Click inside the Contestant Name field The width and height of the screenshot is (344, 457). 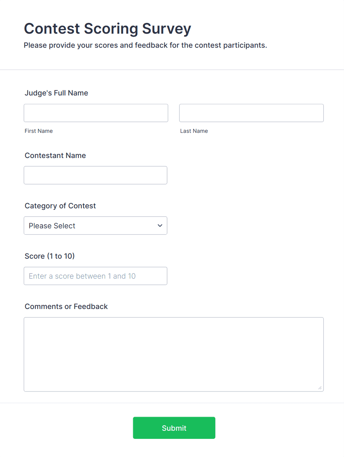pos(95,175)
